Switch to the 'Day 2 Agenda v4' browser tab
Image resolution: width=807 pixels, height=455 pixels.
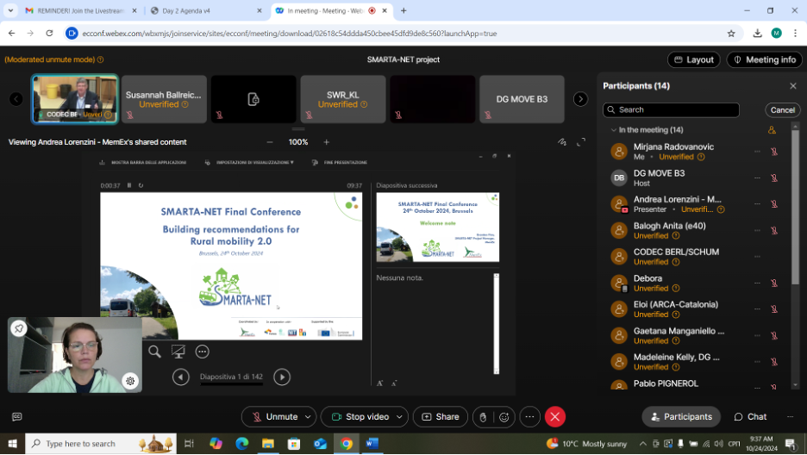[x=204, y=10]
